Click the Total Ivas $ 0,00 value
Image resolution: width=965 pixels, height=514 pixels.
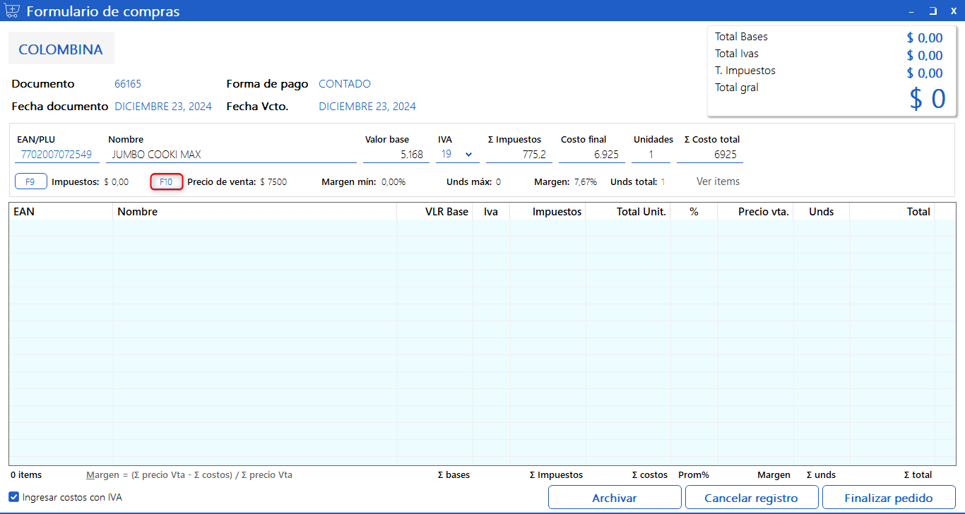(925, 55)
